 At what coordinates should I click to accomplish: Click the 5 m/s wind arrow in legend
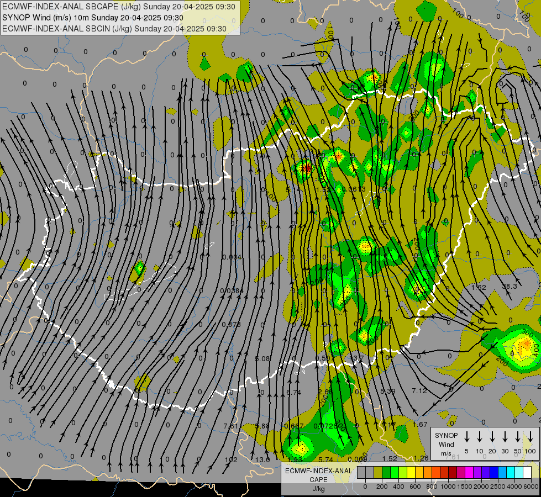pyautogui.click(x=466, y=437)
